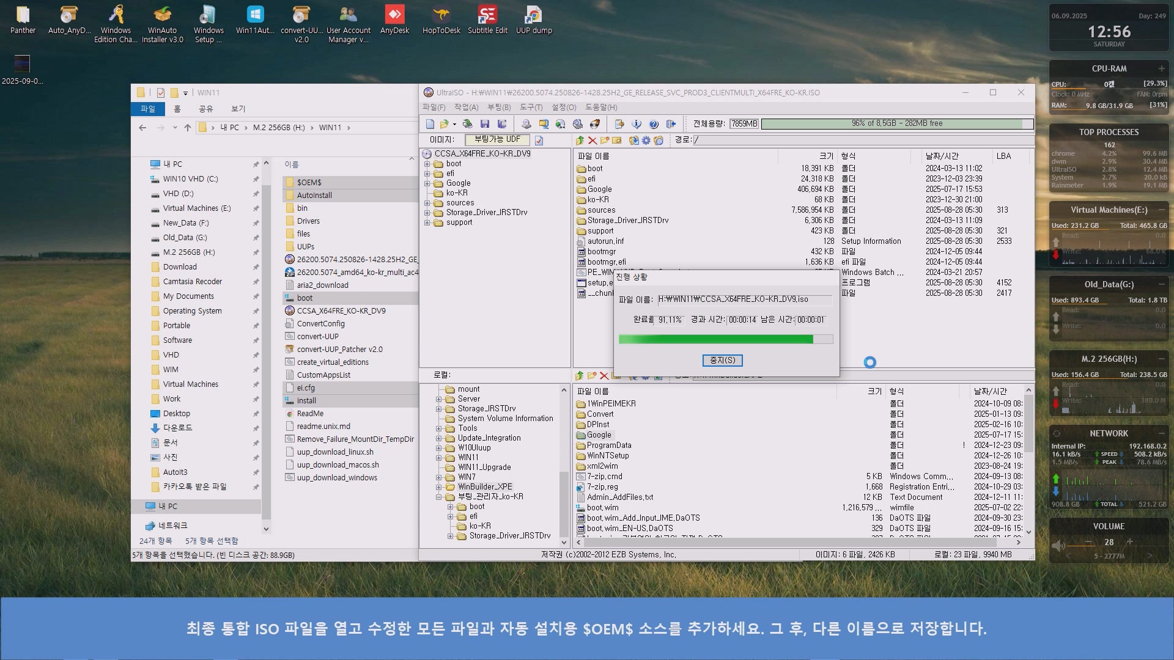Viewport: 1174px width, 660px height.
Task: Click the Mount to virtual drive icon
Action: 578,124
